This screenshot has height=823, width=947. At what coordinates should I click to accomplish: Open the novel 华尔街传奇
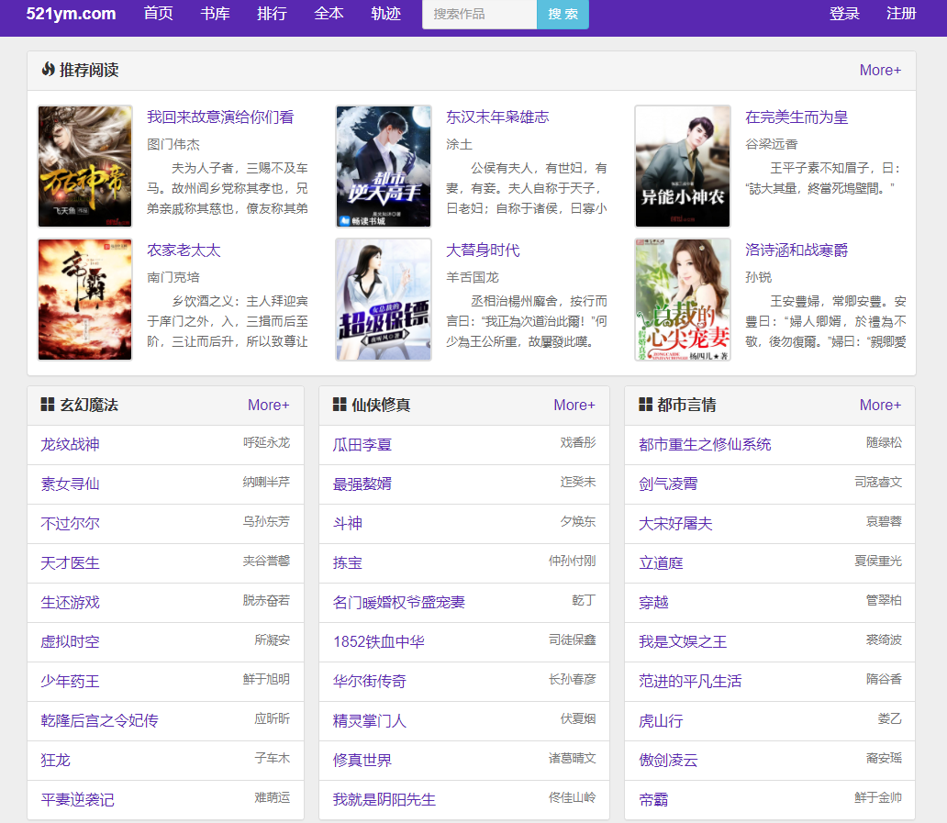point(370,681)
